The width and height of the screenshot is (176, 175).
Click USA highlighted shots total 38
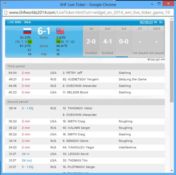point(58,42)
